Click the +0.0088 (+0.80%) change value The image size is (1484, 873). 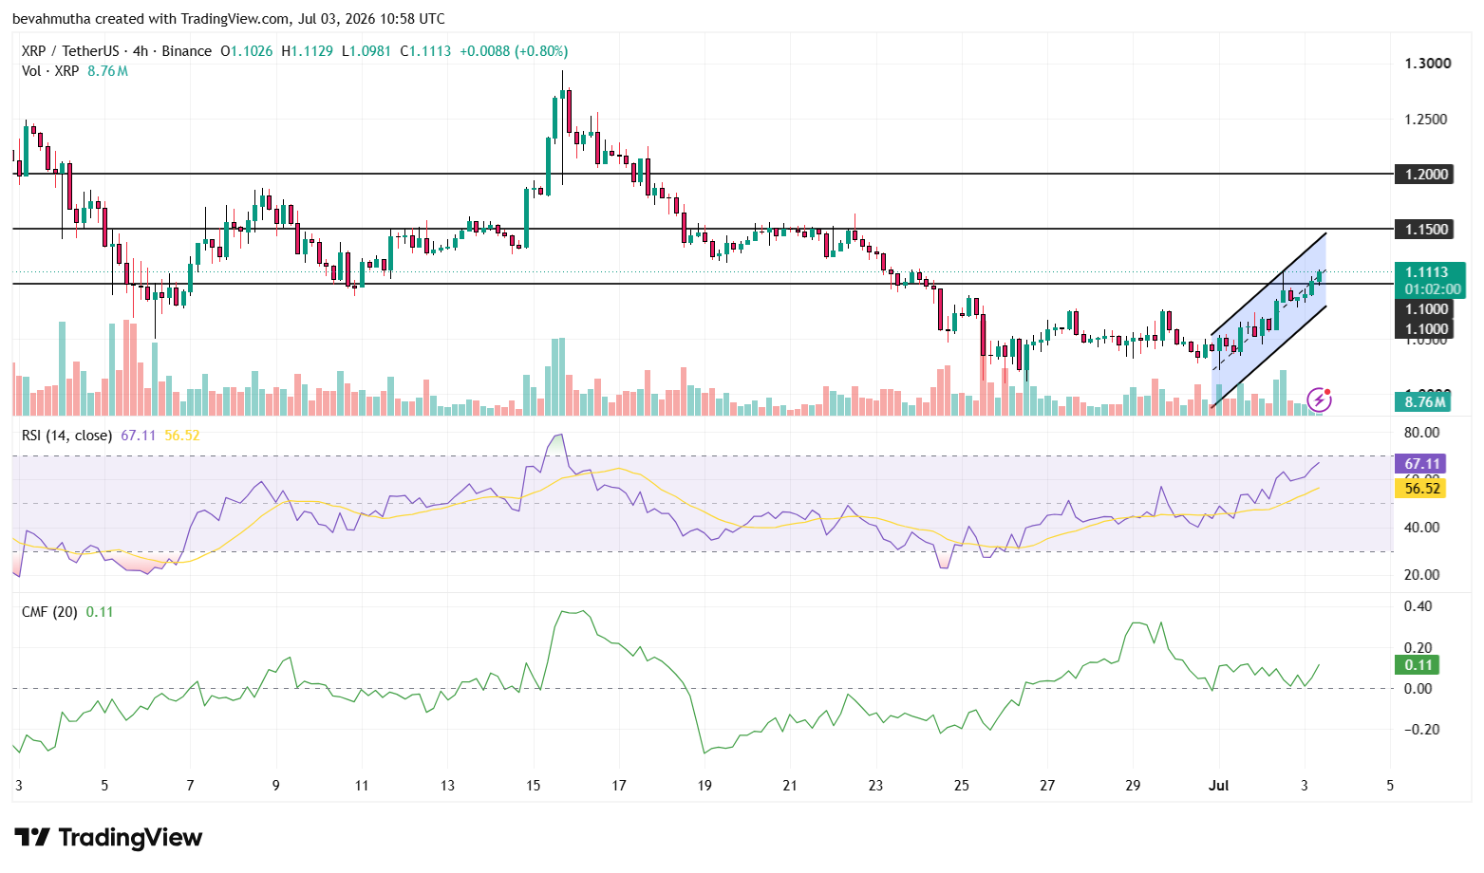pos(514,51)
